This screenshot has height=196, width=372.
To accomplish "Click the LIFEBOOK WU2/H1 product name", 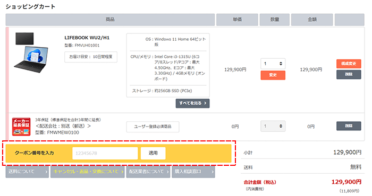I will pos(87,38).
